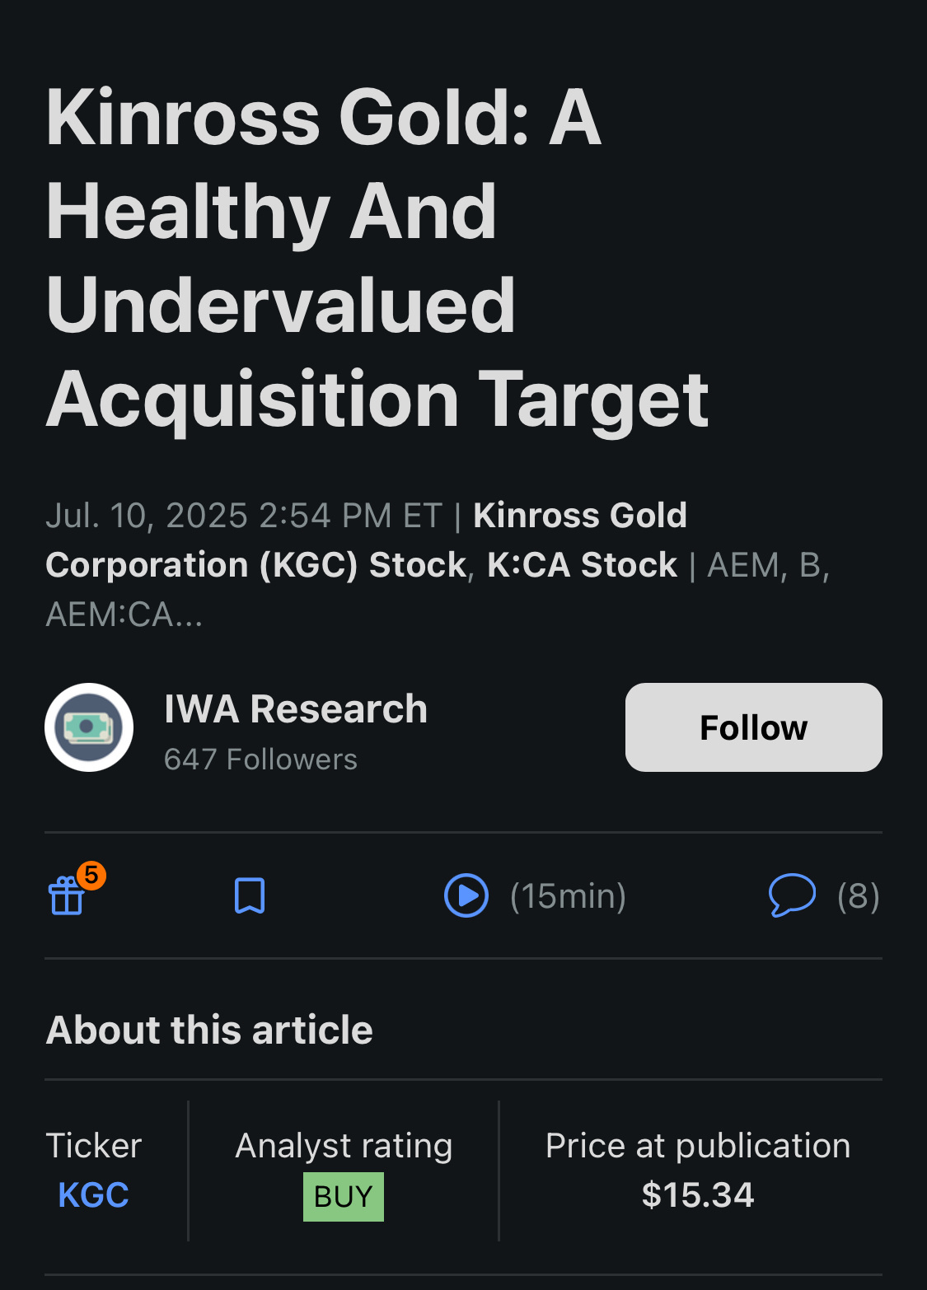The image size is (927, 1290).
Task: Tap the orange 5 badge on gift
Action: point(91,875)
